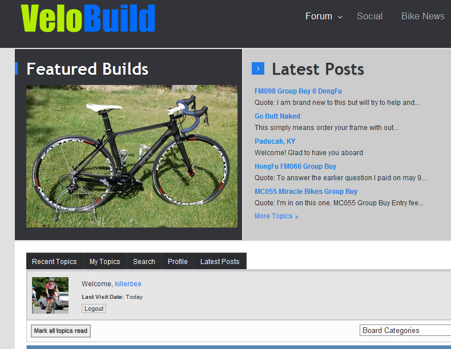Open the Search tab
Viewport: 451px width, 349px height.
pos(144,261)
